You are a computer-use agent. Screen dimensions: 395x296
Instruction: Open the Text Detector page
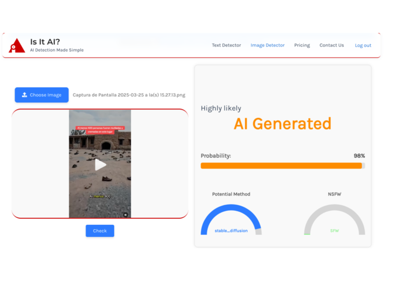coord(226,45)
